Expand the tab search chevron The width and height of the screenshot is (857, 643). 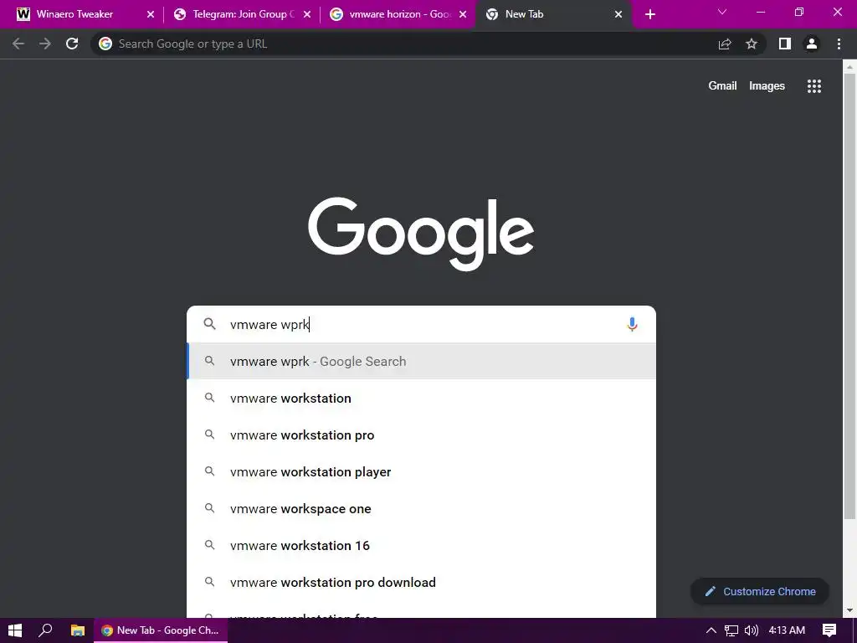pos(722,12)
